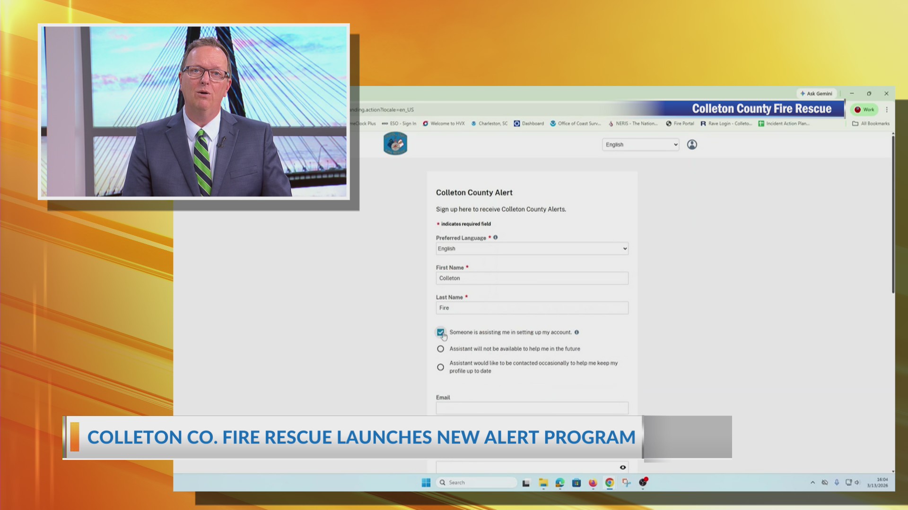This screenshot has height=510, width=908.
Task: Click the microphone tray icon
Action: [x=837, y=483]
